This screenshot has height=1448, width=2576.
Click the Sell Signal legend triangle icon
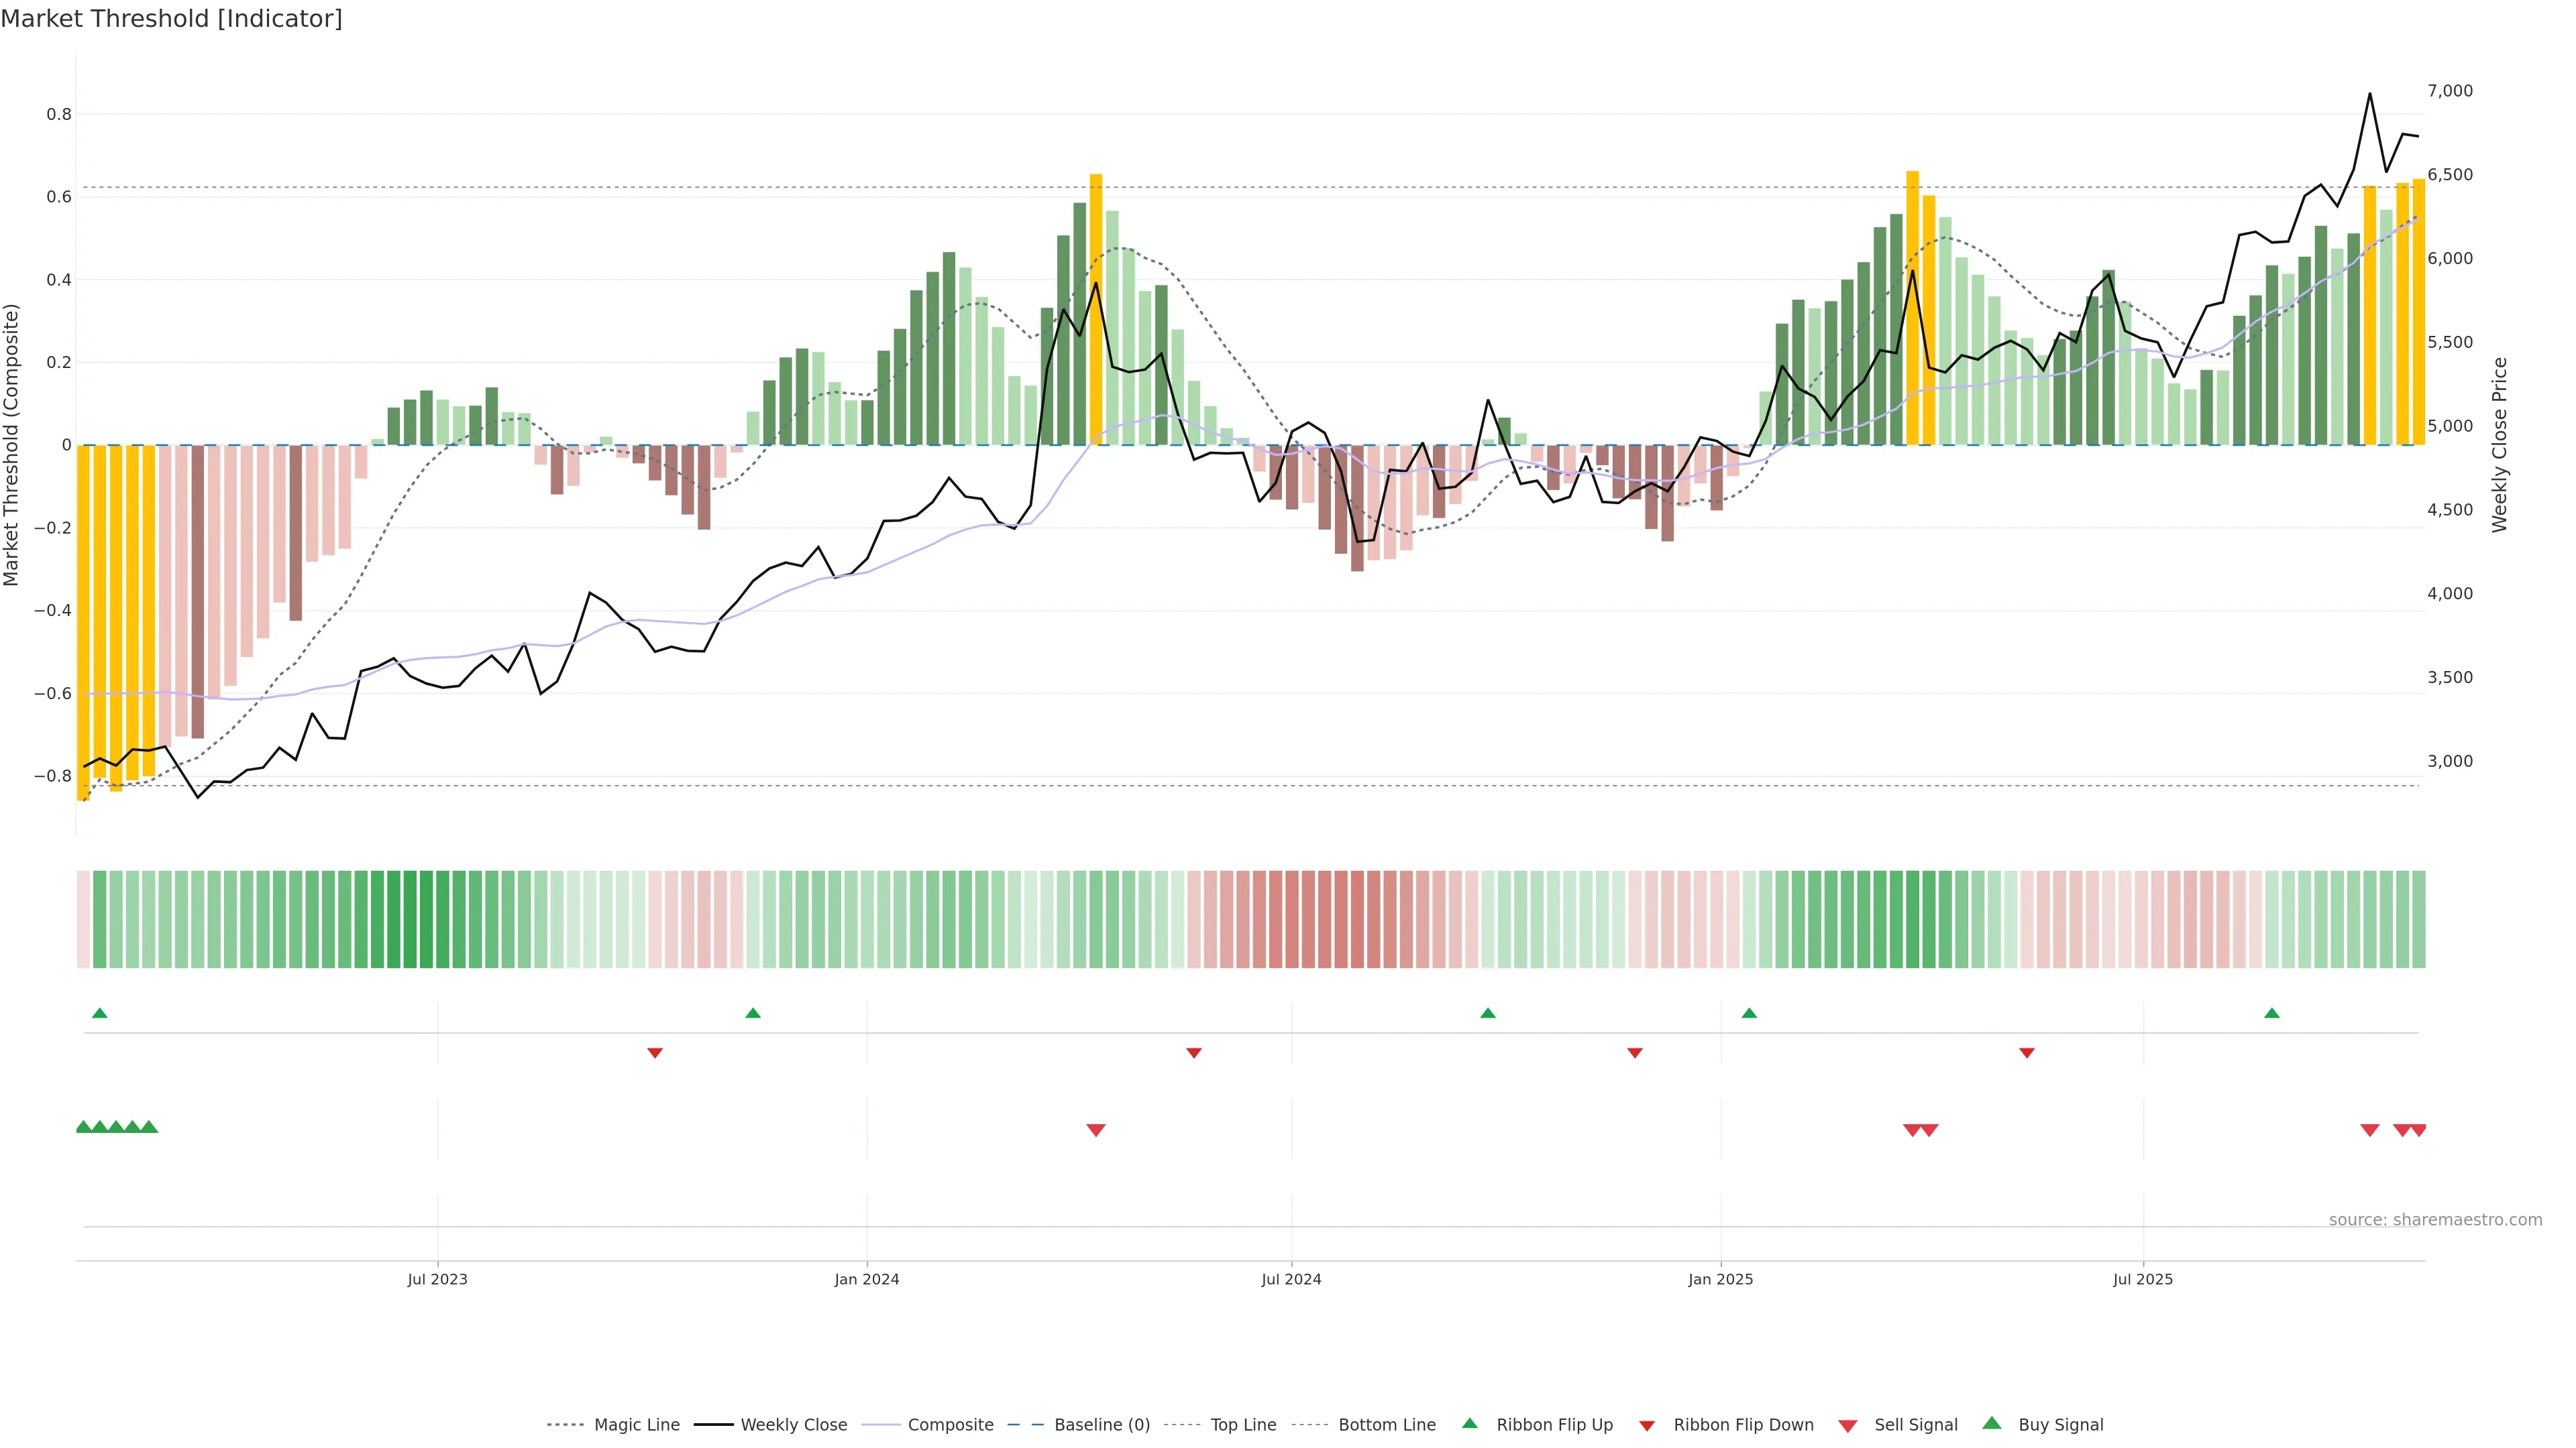(1847, 1426)
